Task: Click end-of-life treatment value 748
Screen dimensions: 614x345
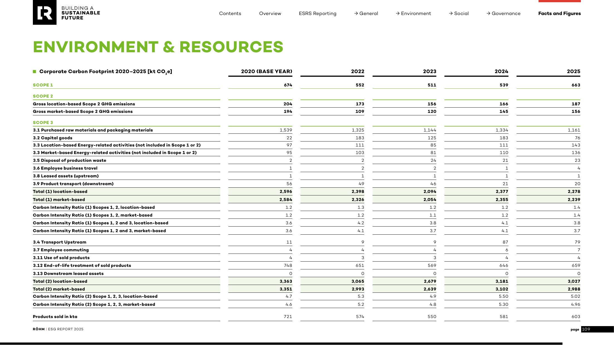Action: (x=288, y=265)
